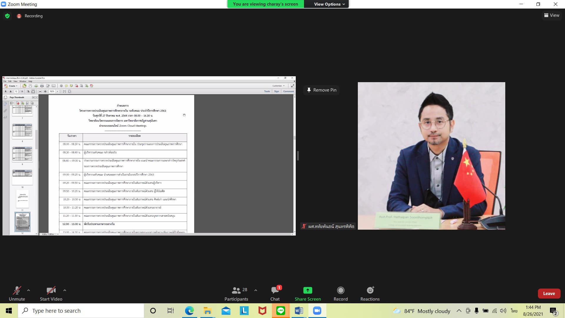The image size is (565, 318).
Task: Click the Windows search box
Action: point(81,311)
